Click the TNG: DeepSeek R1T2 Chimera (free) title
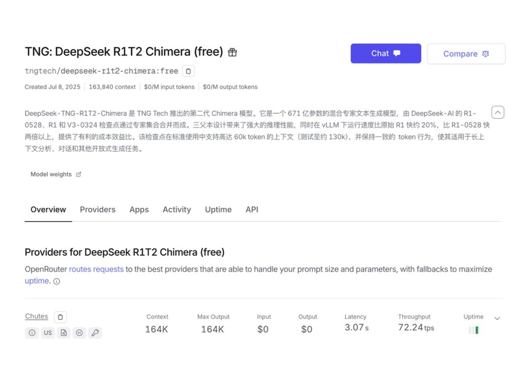 124,52
